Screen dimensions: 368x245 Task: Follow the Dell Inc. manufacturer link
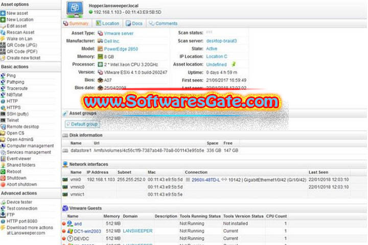[x=112, y=41]
